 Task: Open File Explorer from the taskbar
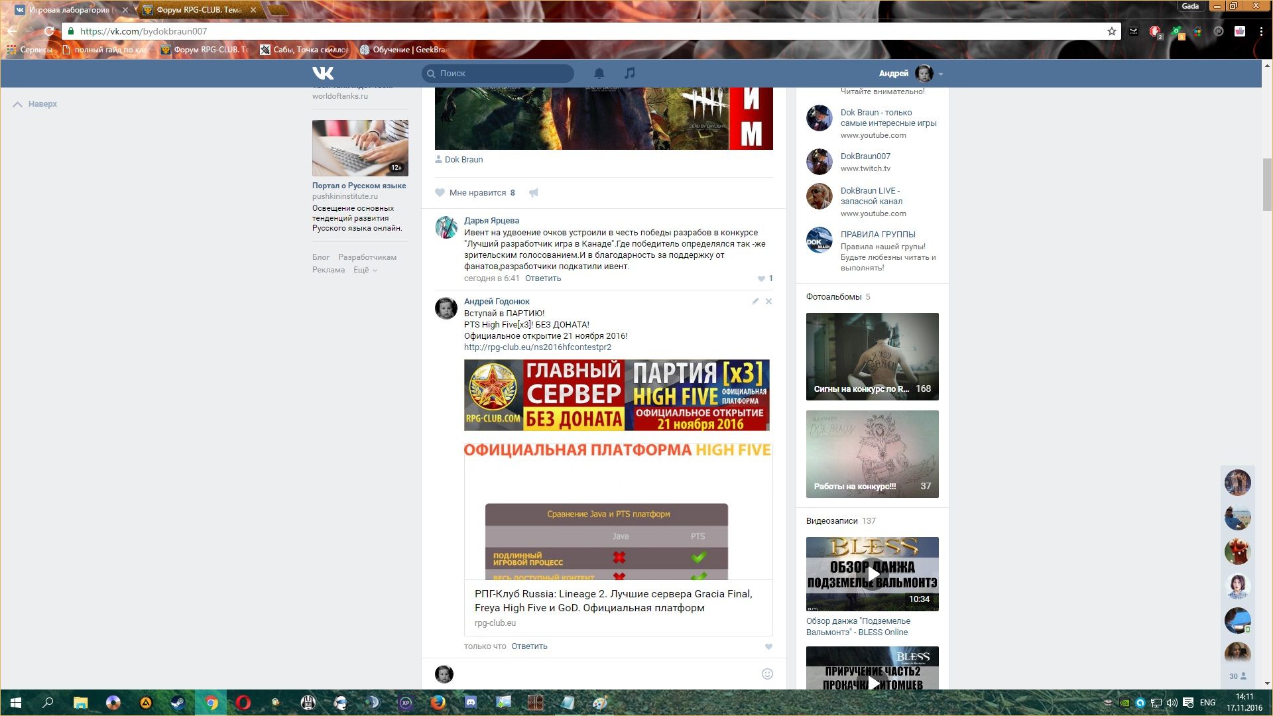pos(81,703)
